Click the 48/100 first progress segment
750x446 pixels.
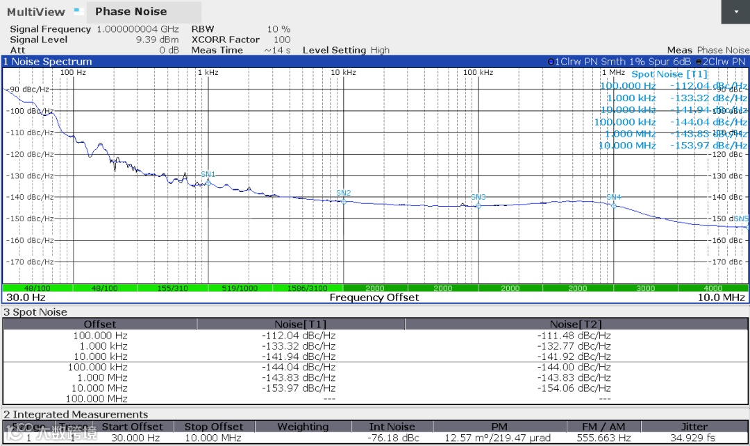[x=37, y=288]
